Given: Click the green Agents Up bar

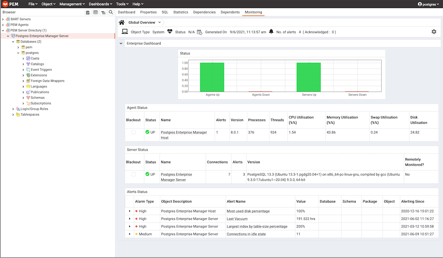Looking at the screenshot, I should point(212,77).
